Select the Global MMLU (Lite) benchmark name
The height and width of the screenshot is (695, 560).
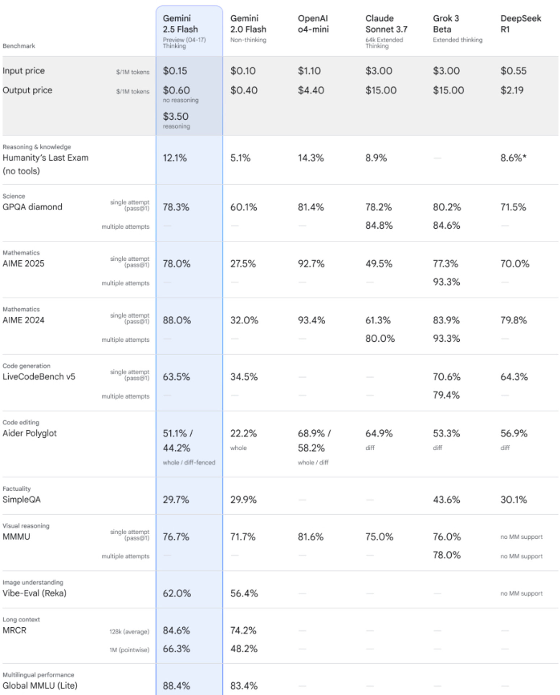click(40, 686)
